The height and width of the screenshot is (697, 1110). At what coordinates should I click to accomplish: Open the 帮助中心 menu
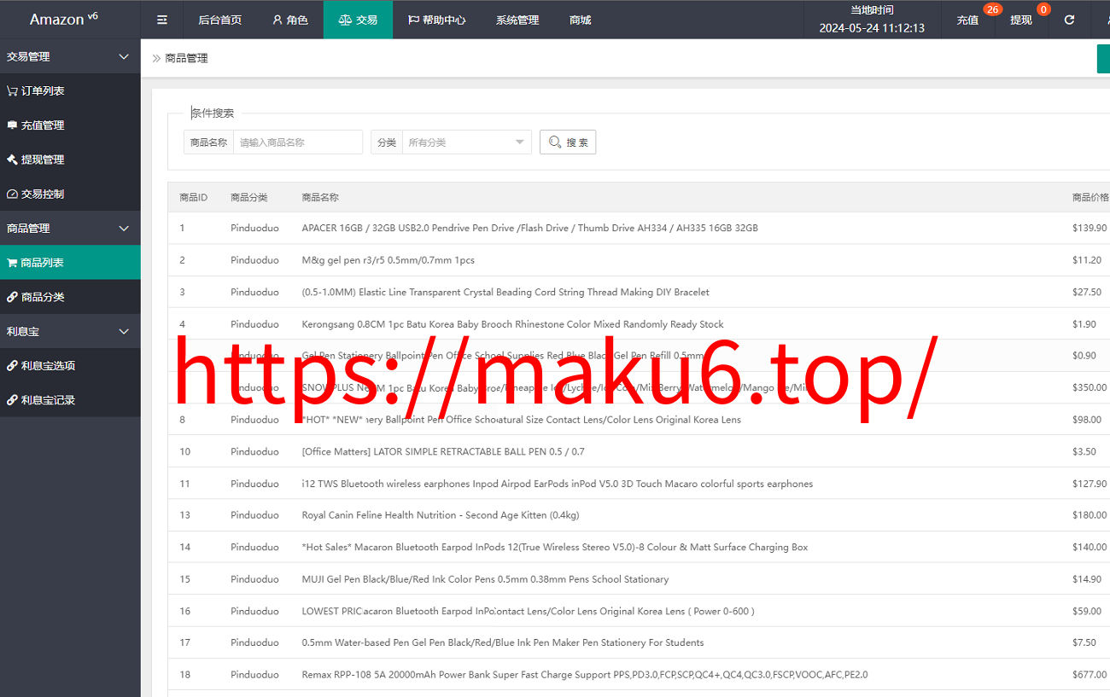coord(436,20)
